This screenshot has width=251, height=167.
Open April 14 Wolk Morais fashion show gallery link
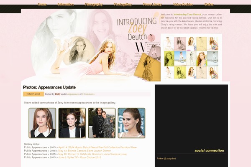click(x=97, y=147)
